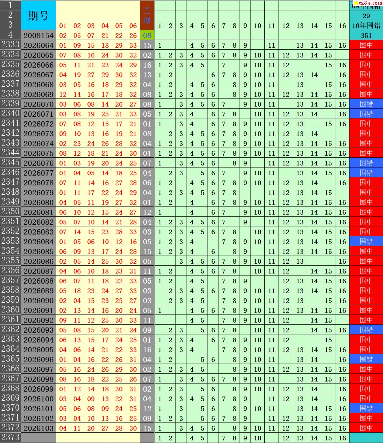Select the 期号 header cell
Image resolution: width=383 pixels, height=443 pixels.
click(x=38, y=15)
